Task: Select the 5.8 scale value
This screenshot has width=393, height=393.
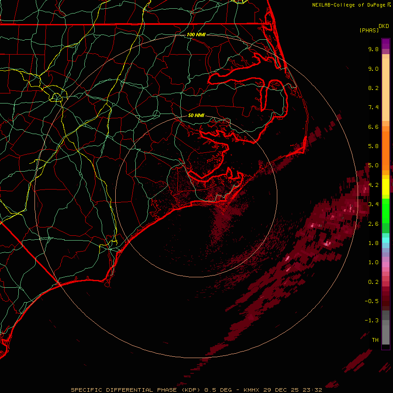Action: [373, 146]
